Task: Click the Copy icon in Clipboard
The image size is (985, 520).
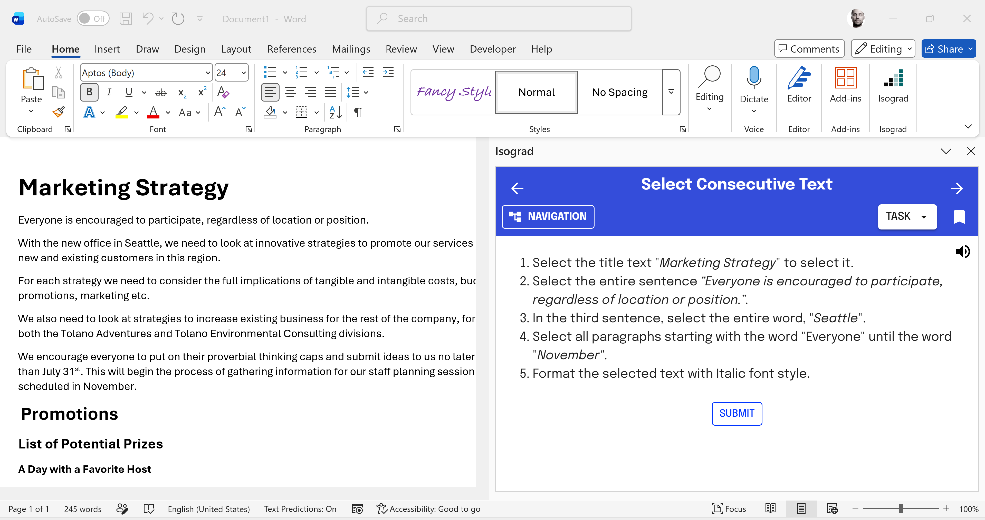Action: (x=59, y=92)
